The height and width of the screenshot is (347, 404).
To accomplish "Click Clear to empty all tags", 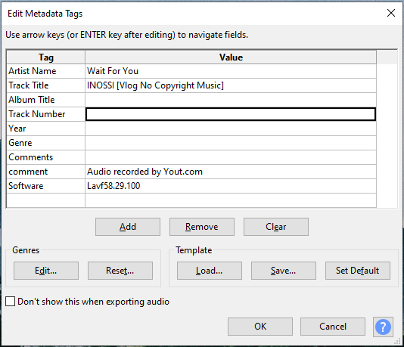I will pyautogui.click(x=276, y=227).
